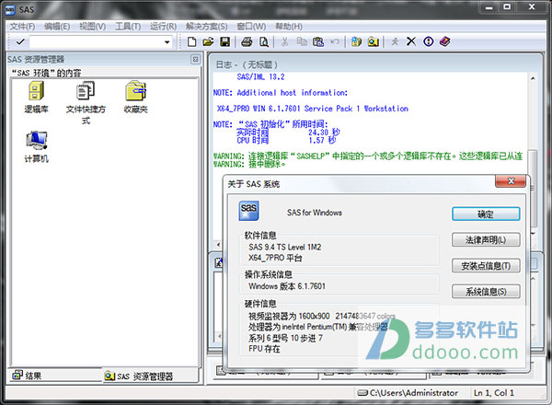
Task: Click the Copy toolbar icon
Action: click(302, 42)
